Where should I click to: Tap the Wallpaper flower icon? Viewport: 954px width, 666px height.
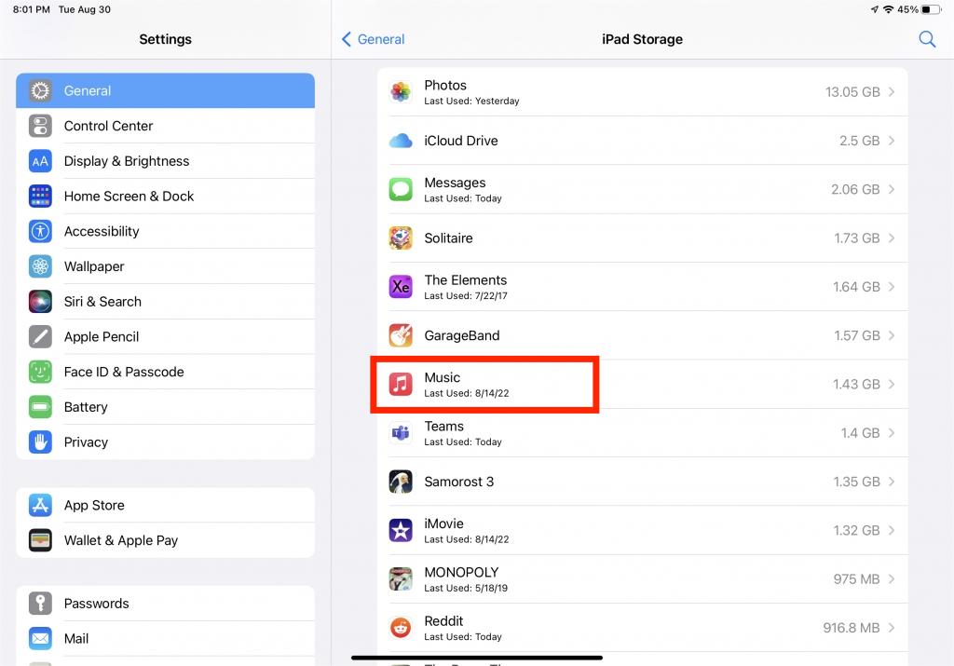(40, 266)
